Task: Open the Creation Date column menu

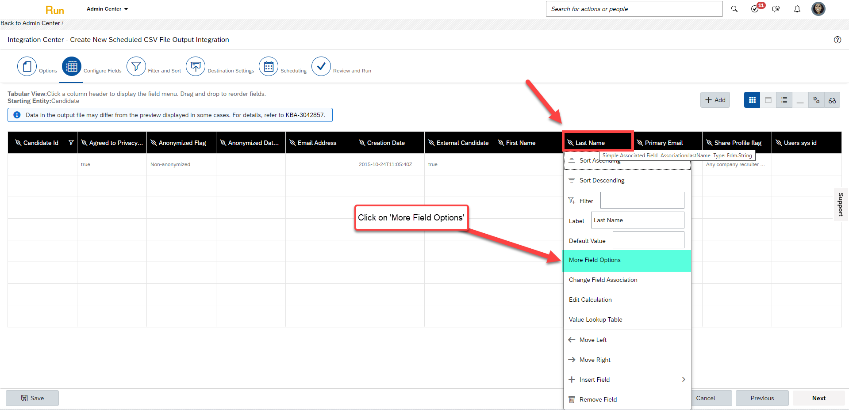Action: point(390,143)
